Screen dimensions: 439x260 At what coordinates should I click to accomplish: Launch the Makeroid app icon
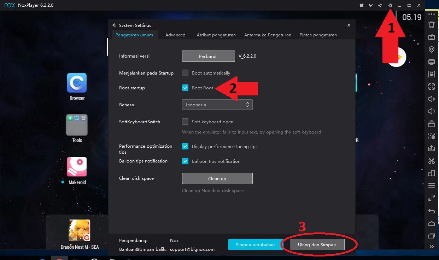coord(77,167)
